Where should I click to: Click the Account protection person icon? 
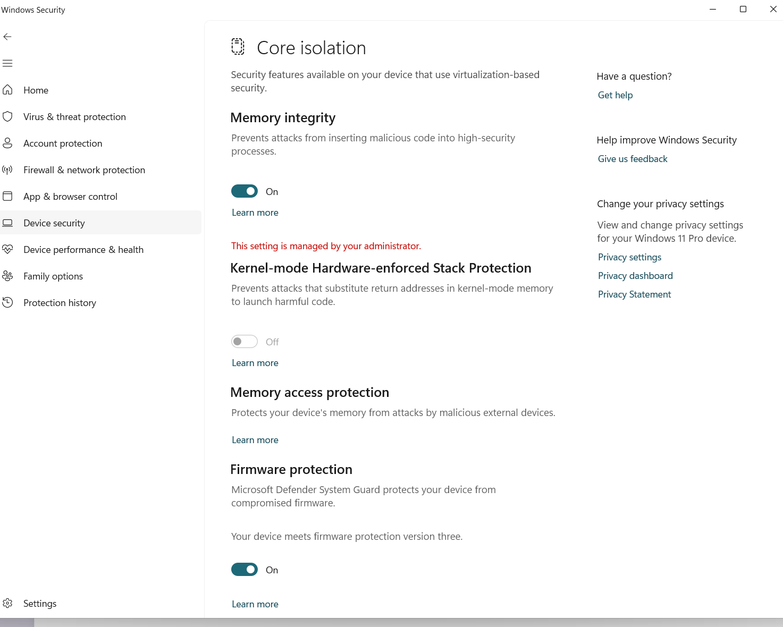[x=7, y=143]
